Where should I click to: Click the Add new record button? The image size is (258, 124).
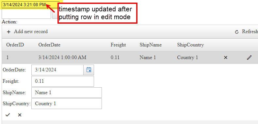(27, 31)
